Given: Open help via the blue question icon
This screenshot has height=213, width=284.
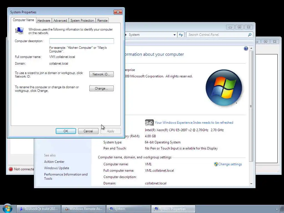Looking at the screenshot, I should click(x=246, y=48).
